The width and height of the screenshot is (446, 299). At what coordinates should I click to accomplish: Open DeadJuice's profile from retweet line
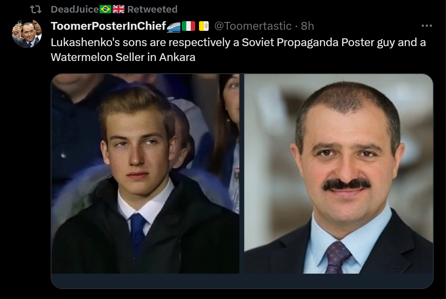[75, 9]
